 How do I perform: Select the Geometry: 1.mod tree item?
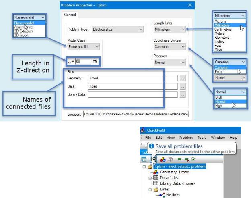click(x=175, y=172)
